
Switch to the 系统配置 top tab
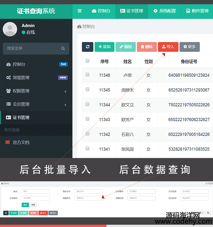click(x=164, y=11)
